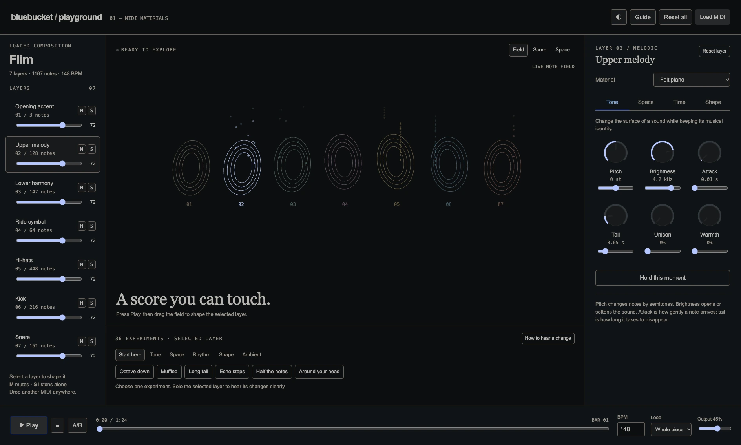Click the Hold this moment button
The width and height of the screenshot is (741, 445).
pos(663,278)
